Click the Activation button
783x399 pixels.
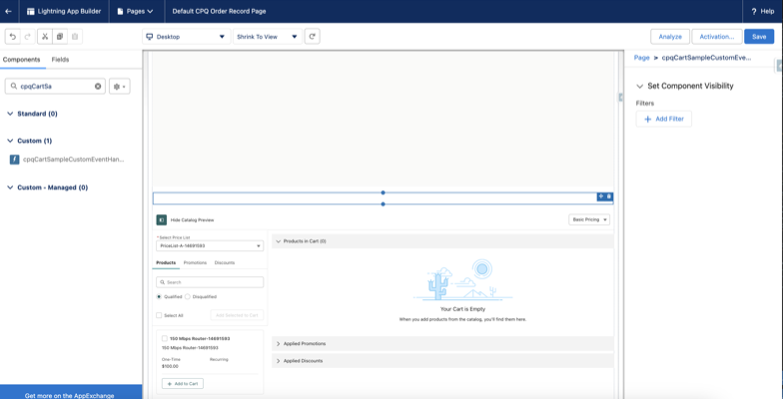pyautogui.click(x=717, y=36)
